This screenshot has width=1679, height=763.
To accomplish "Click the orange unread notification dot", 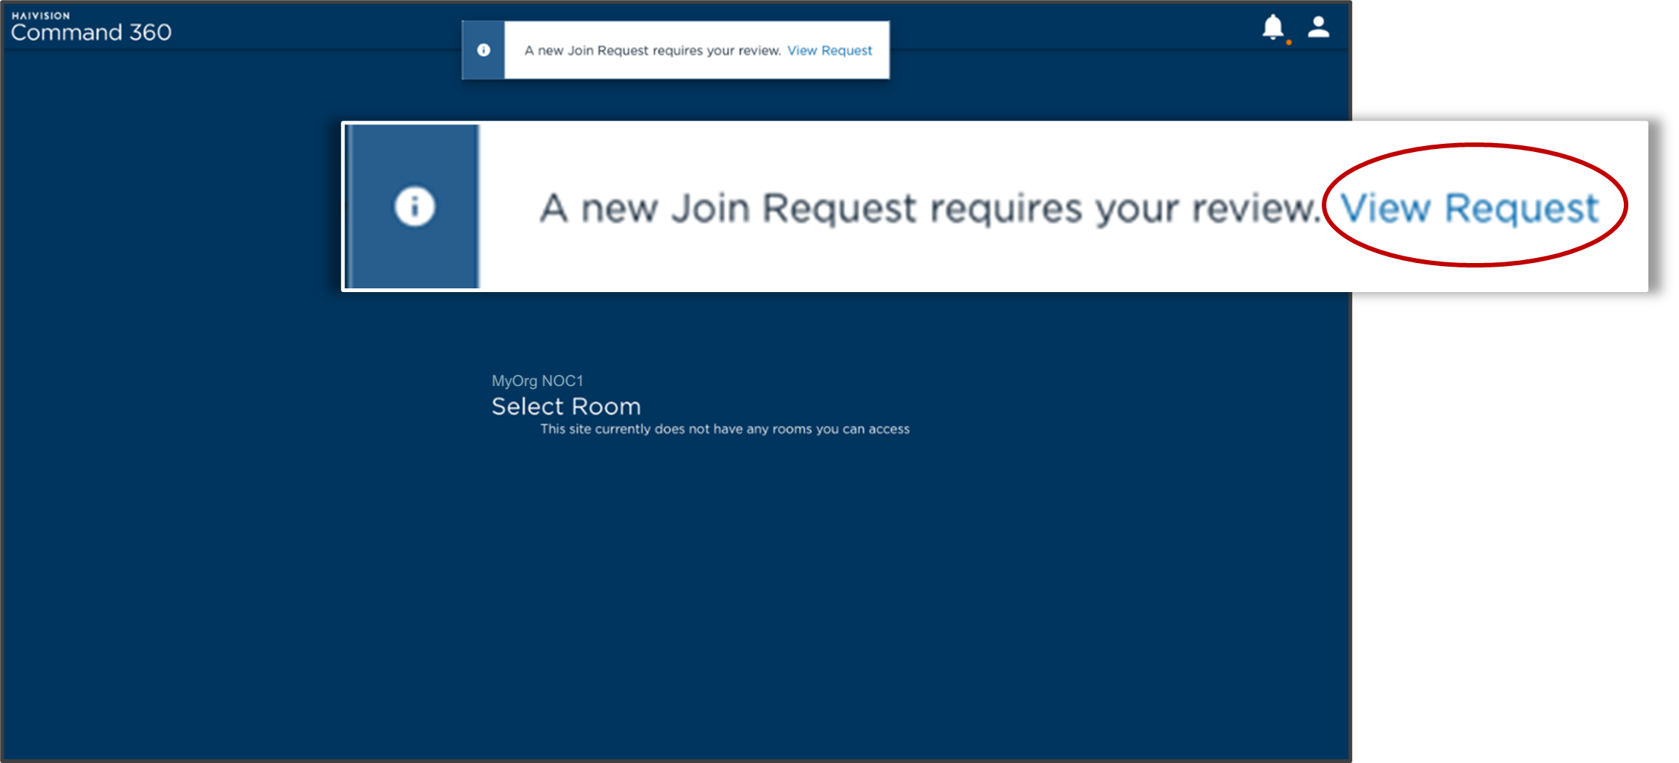I will (1287, 42).
